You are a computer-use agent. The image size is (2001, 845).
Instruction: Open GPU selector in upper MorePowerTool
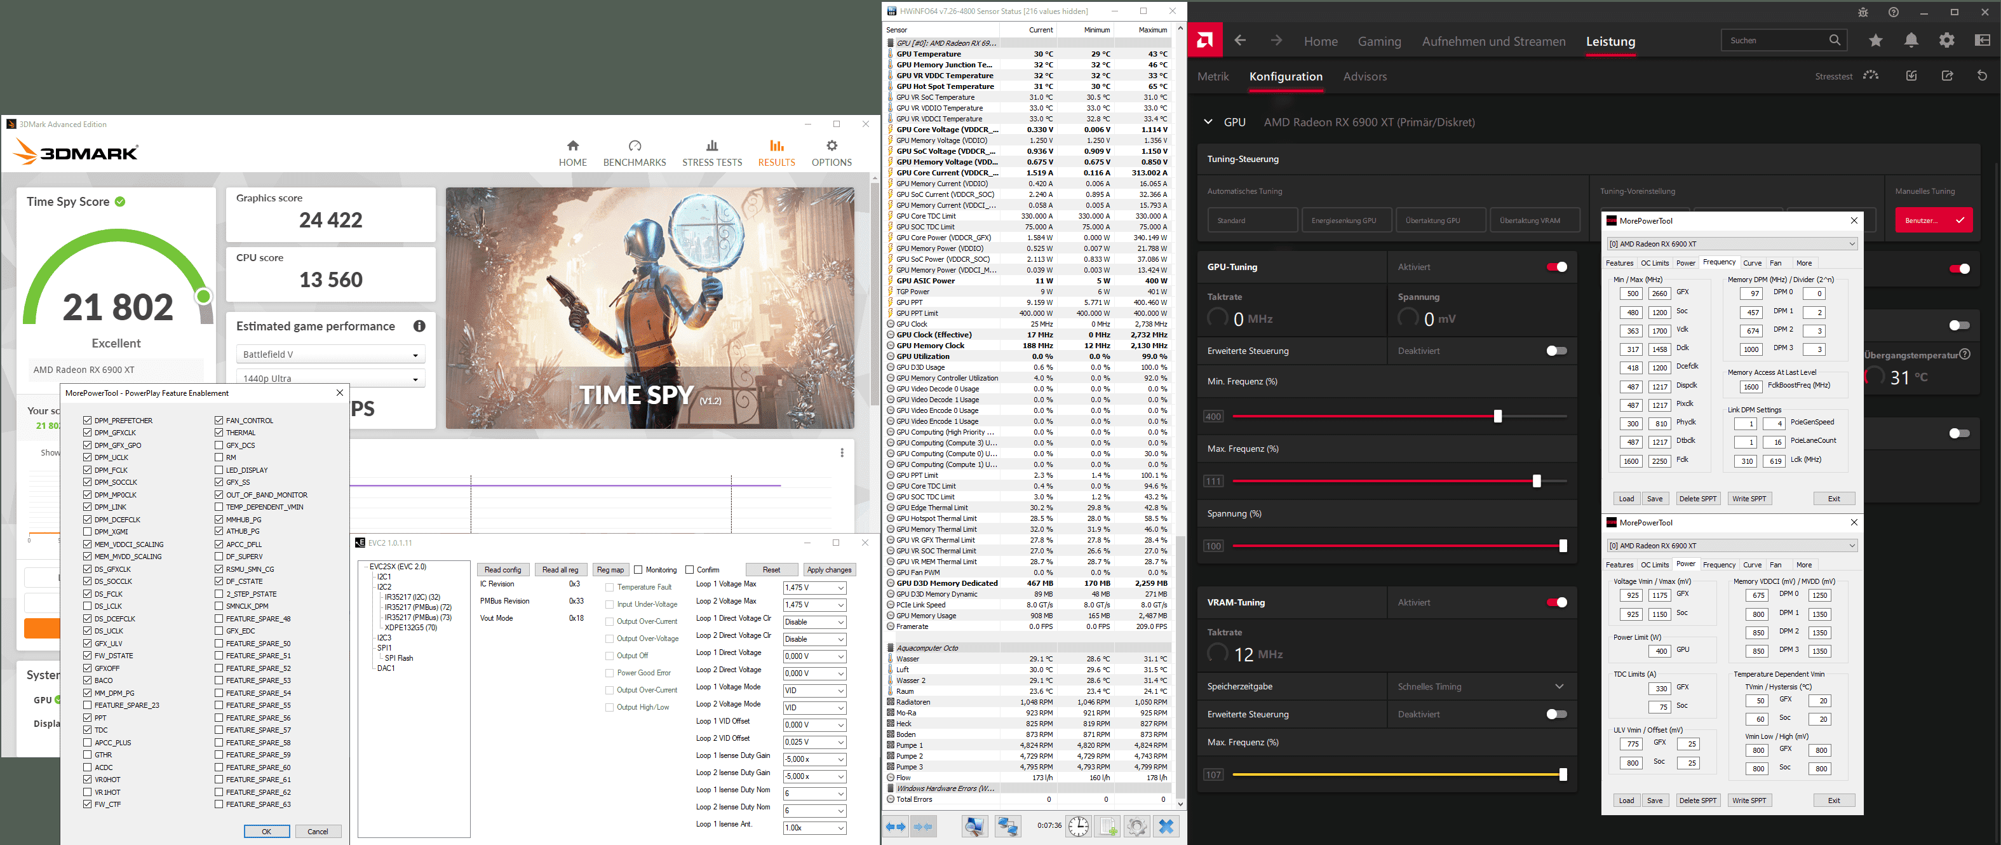click(x=1732, y=244)
